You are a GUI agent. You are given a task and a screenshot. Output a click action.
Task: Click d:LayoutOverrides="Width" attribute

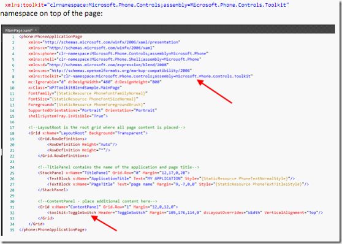pyautogui.click(x=233, y=212)
